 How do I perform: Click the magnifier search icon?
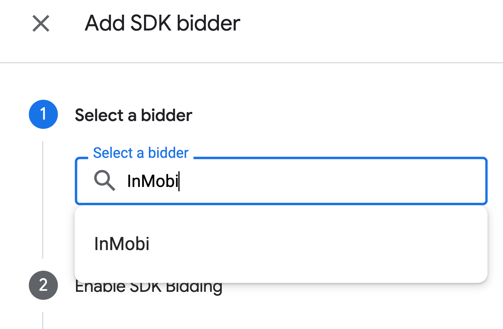(104, 181)
